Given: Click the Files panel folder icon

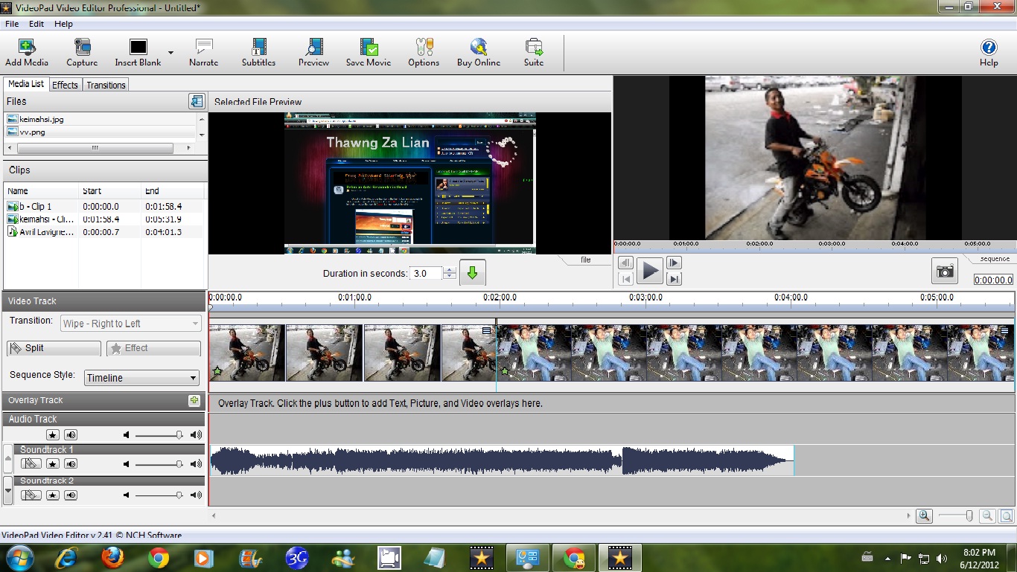Looking at the screenshot, I should [197, 101].
